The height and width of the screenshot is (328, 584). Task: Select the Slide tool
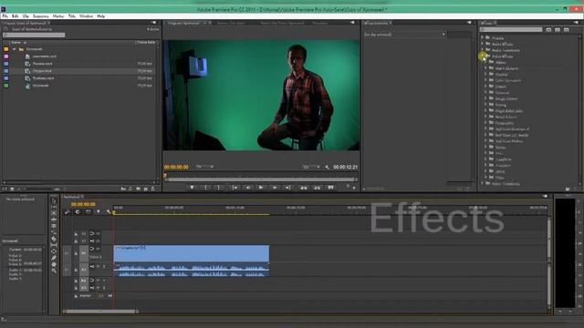pyautogui.click(x=54, y=251)
